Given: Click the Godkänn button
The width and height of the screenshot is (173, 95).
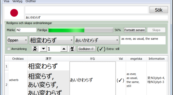Looking at the screenshot, I should (86, 49).
